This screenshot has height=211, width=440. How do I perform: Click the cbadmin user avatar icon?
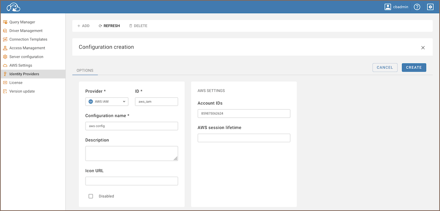pyautogui.click(x=388, y=7)
